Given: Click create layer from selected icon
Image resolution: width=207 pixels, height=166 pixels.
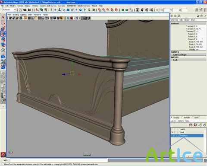Looking at the screenshot, I should [204, 125].
